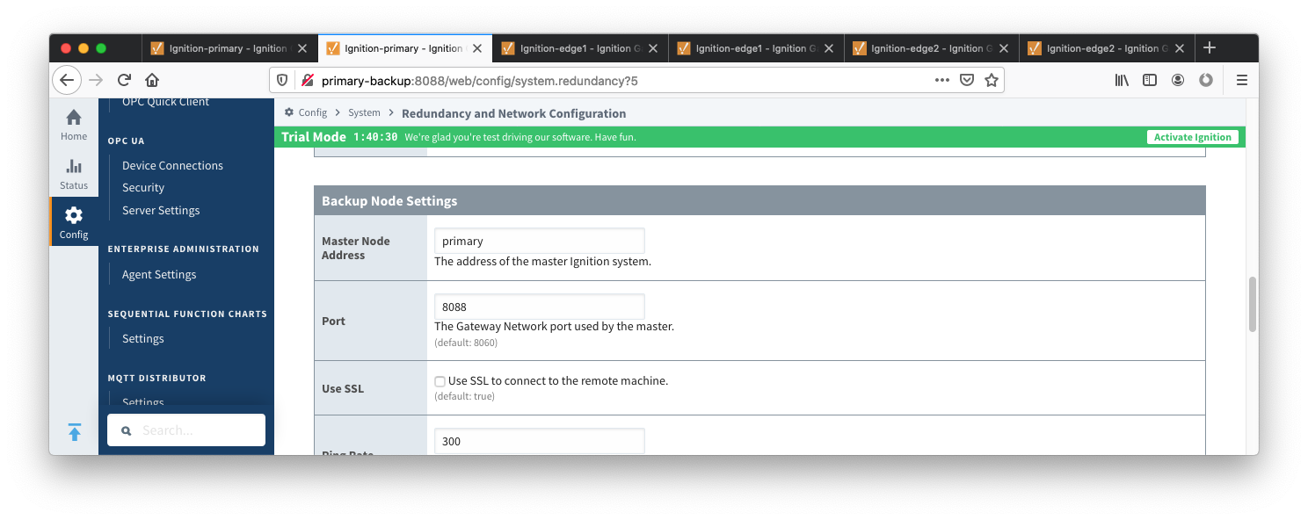Open OPC Quick Client in the sidebar
Image resolution: width=1308 pixels, height=520 pixels.
(165, 102)
